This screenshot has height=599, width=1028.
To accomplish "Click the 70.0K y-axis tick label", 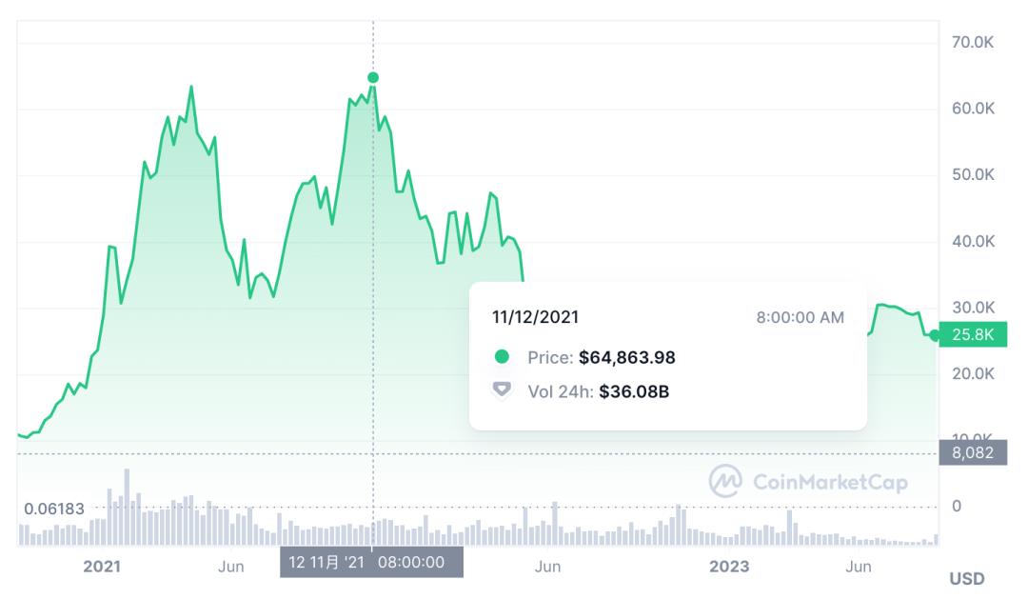I will click(x=973, y=42).
